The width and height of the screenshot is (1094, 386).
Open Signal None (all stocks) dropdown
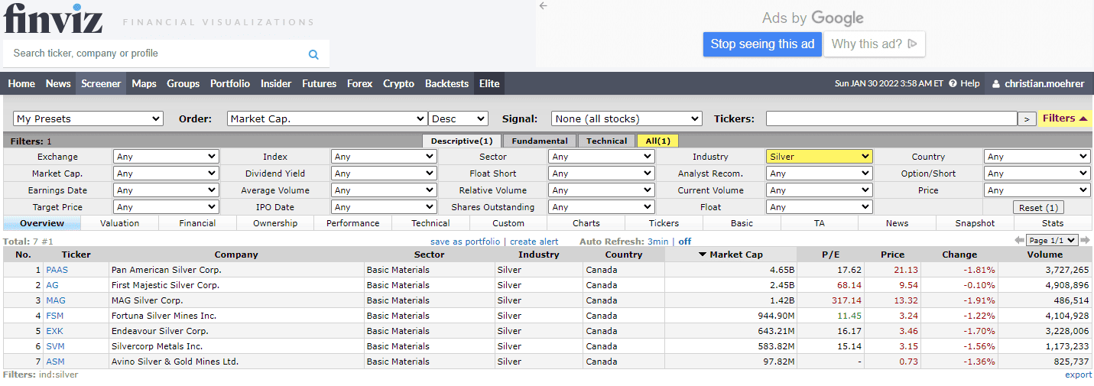tap(627, 118)
